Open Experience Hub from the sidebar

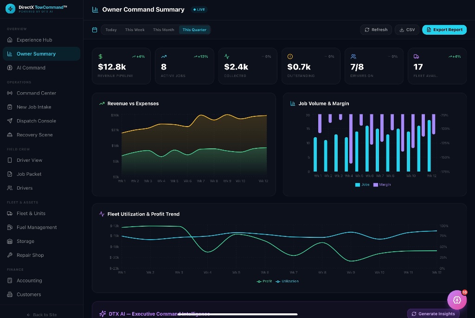pos(41,40)
